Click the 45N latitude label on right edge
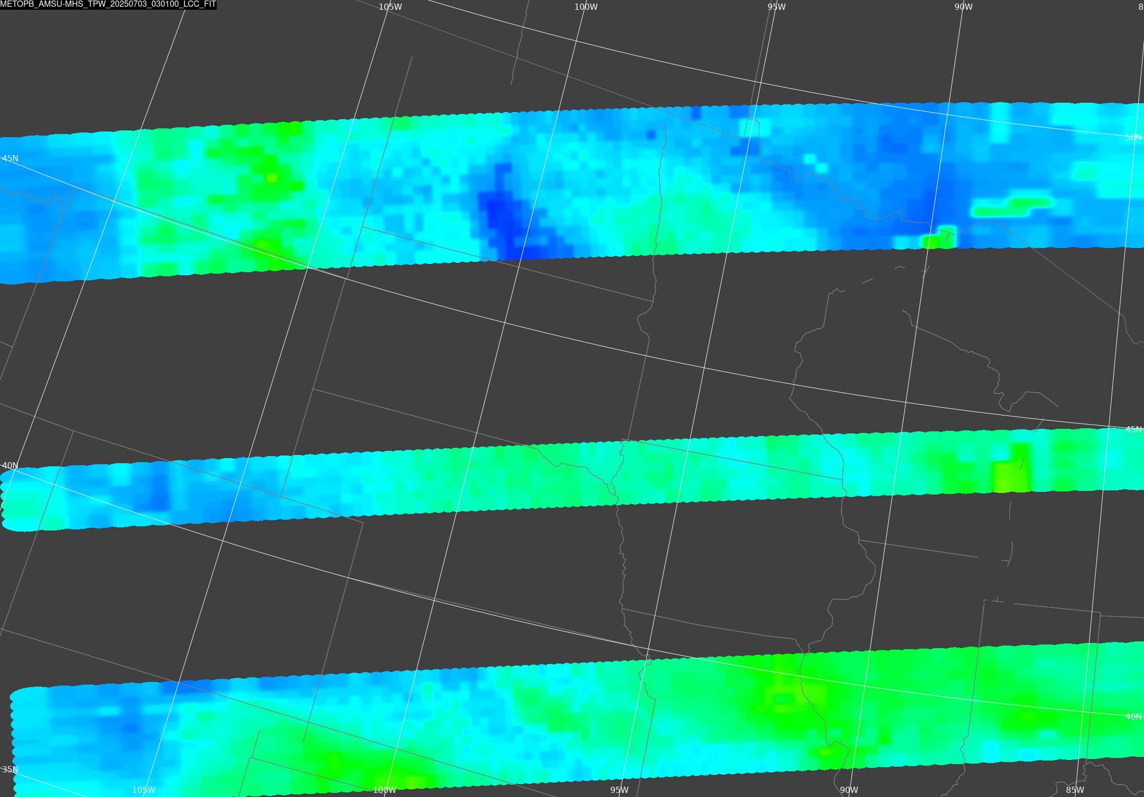Screen dimensions: 1144x797 (1134, 429)
